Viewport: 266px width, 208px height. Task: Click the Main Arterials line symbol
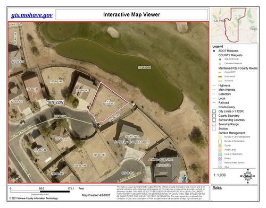214,90
